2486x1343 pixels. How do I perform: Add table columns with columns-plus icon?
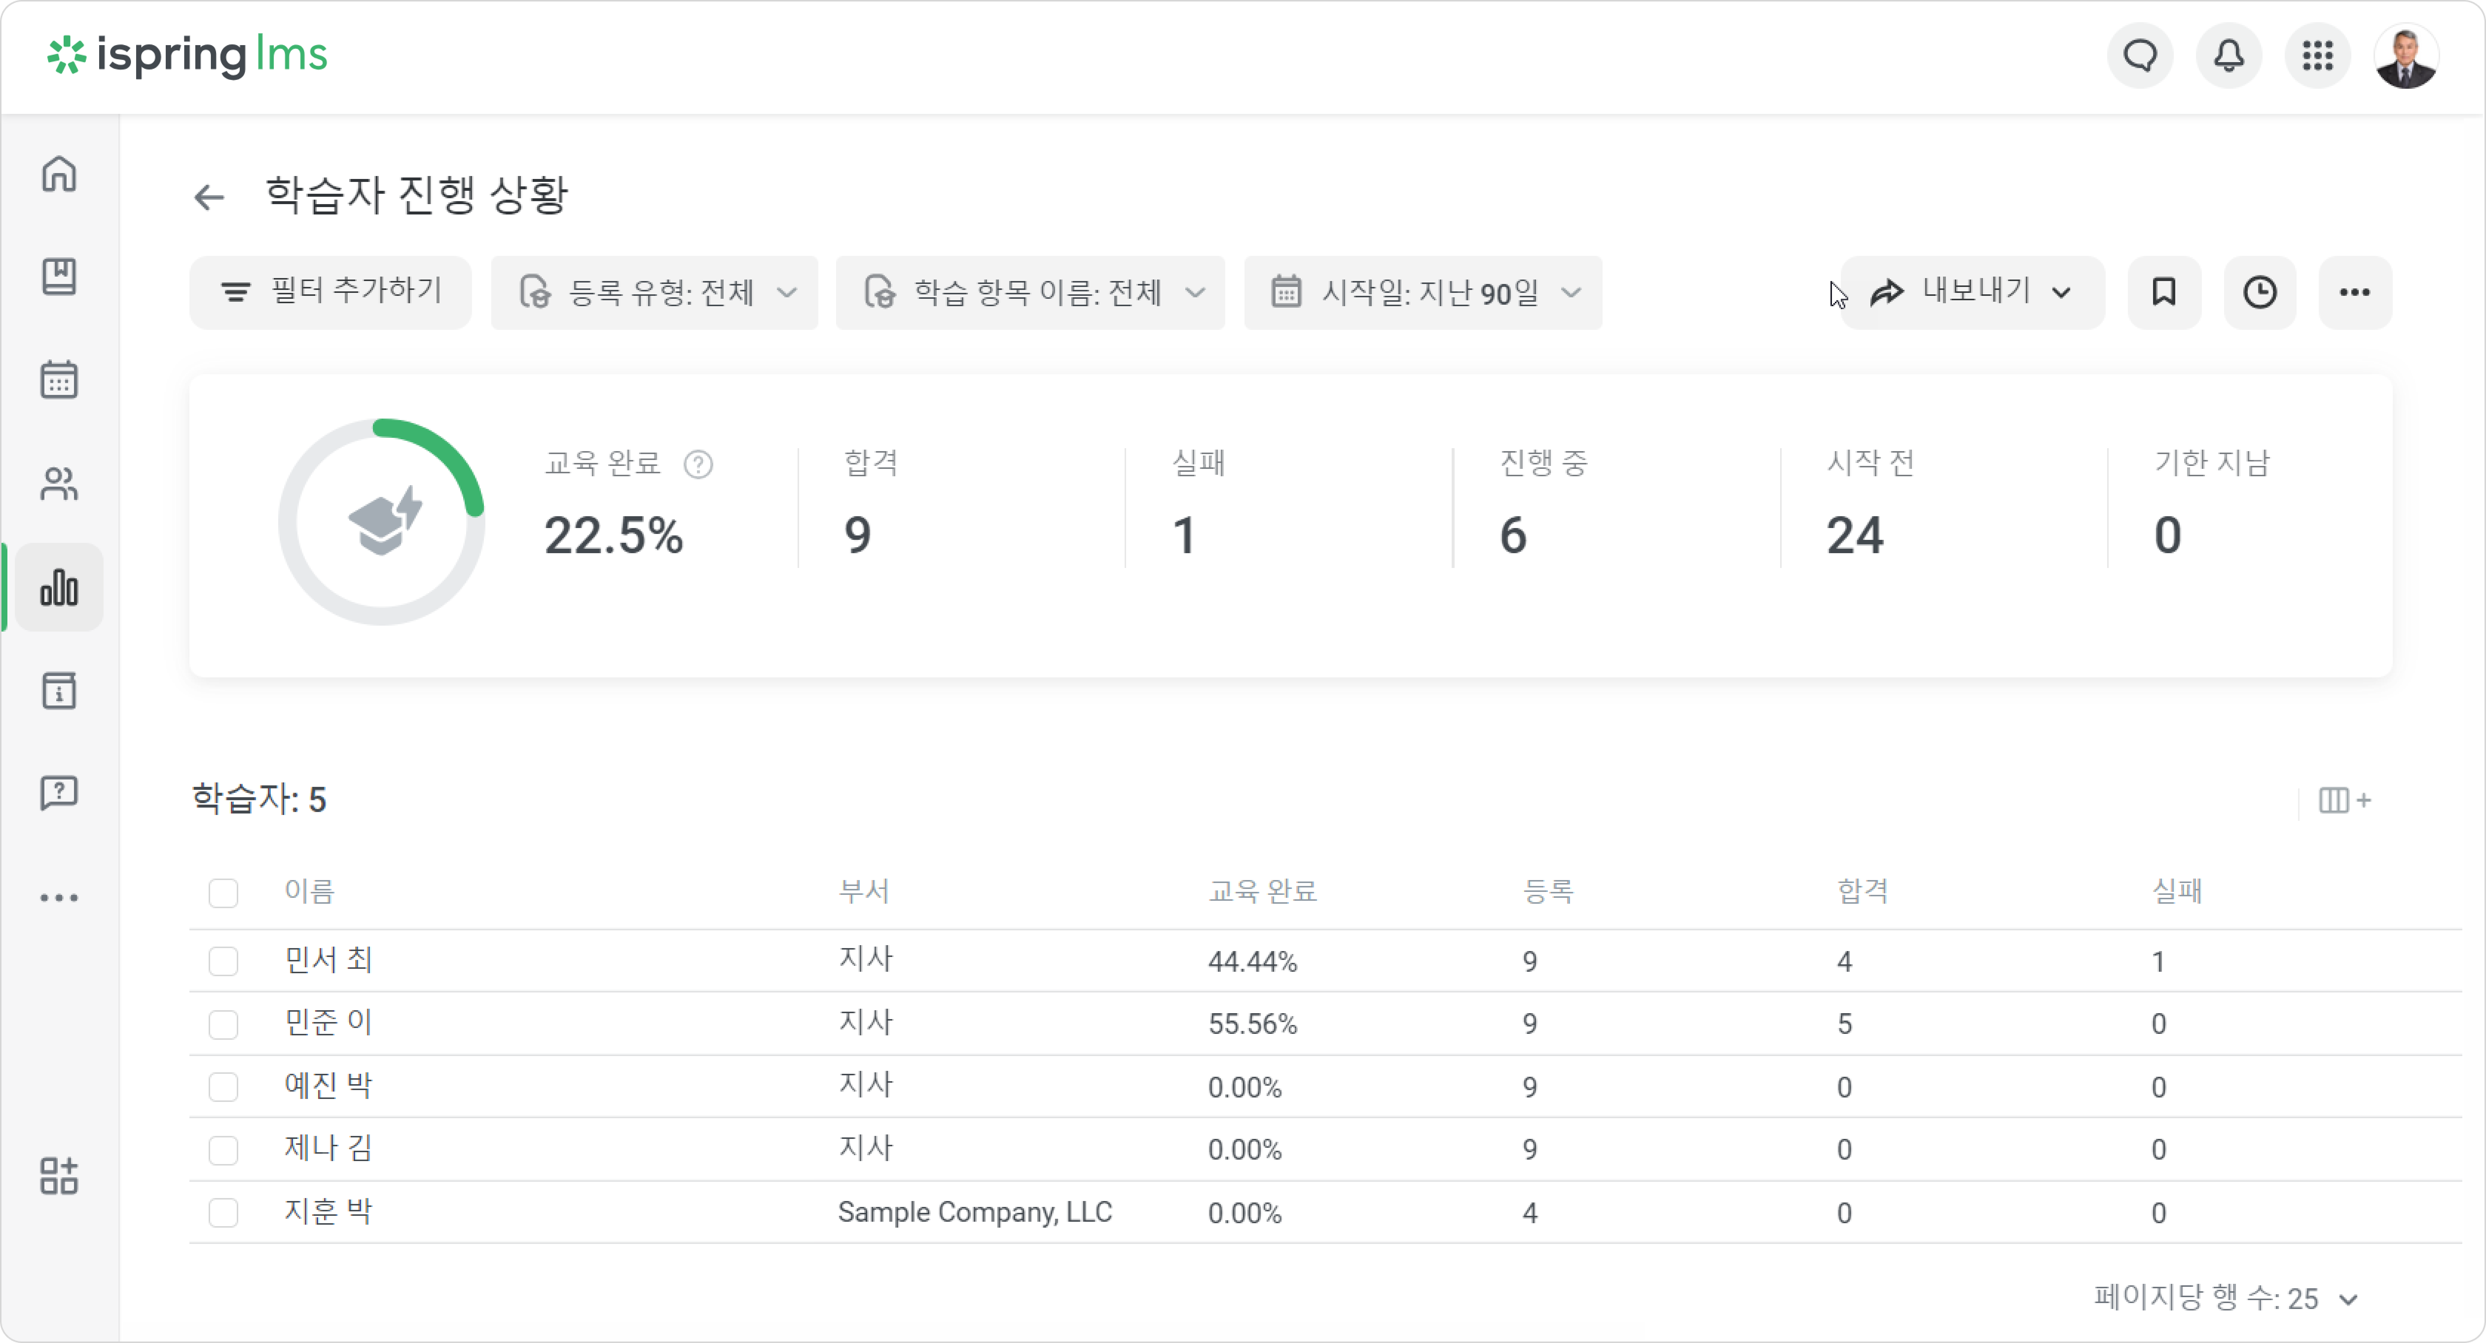point(2344,800)
